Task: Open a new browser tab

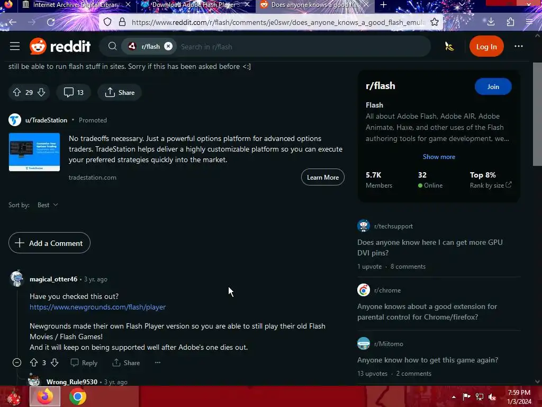Action: pyautogui.click(x=383, y=5)
